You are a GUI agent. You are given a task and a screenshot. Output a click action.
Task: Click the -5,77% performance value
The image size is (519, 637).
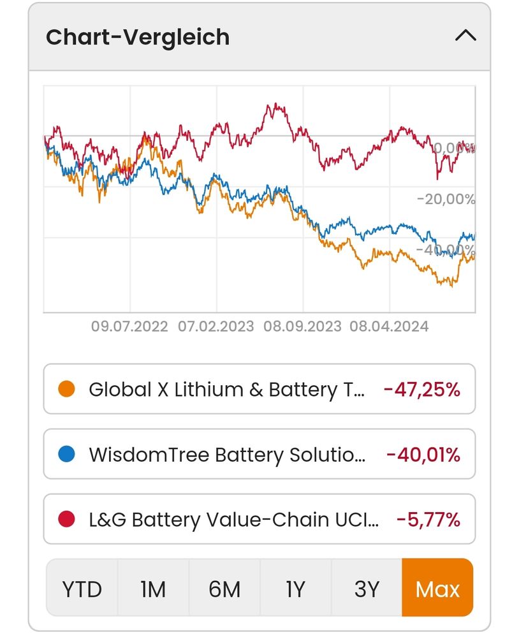pyautogui.click(x=428, y=520)
